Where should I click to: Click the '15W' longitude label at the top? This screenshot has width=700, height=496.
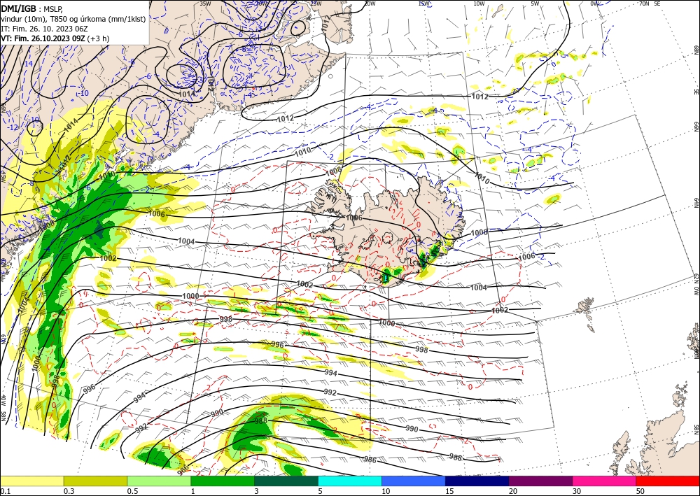pos(424,3)
